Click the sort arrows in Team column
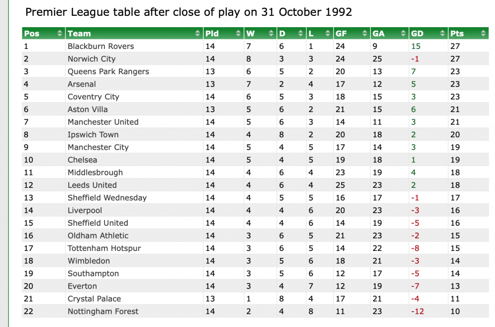Viewport: 495px width, 327px height. (198, 34)
